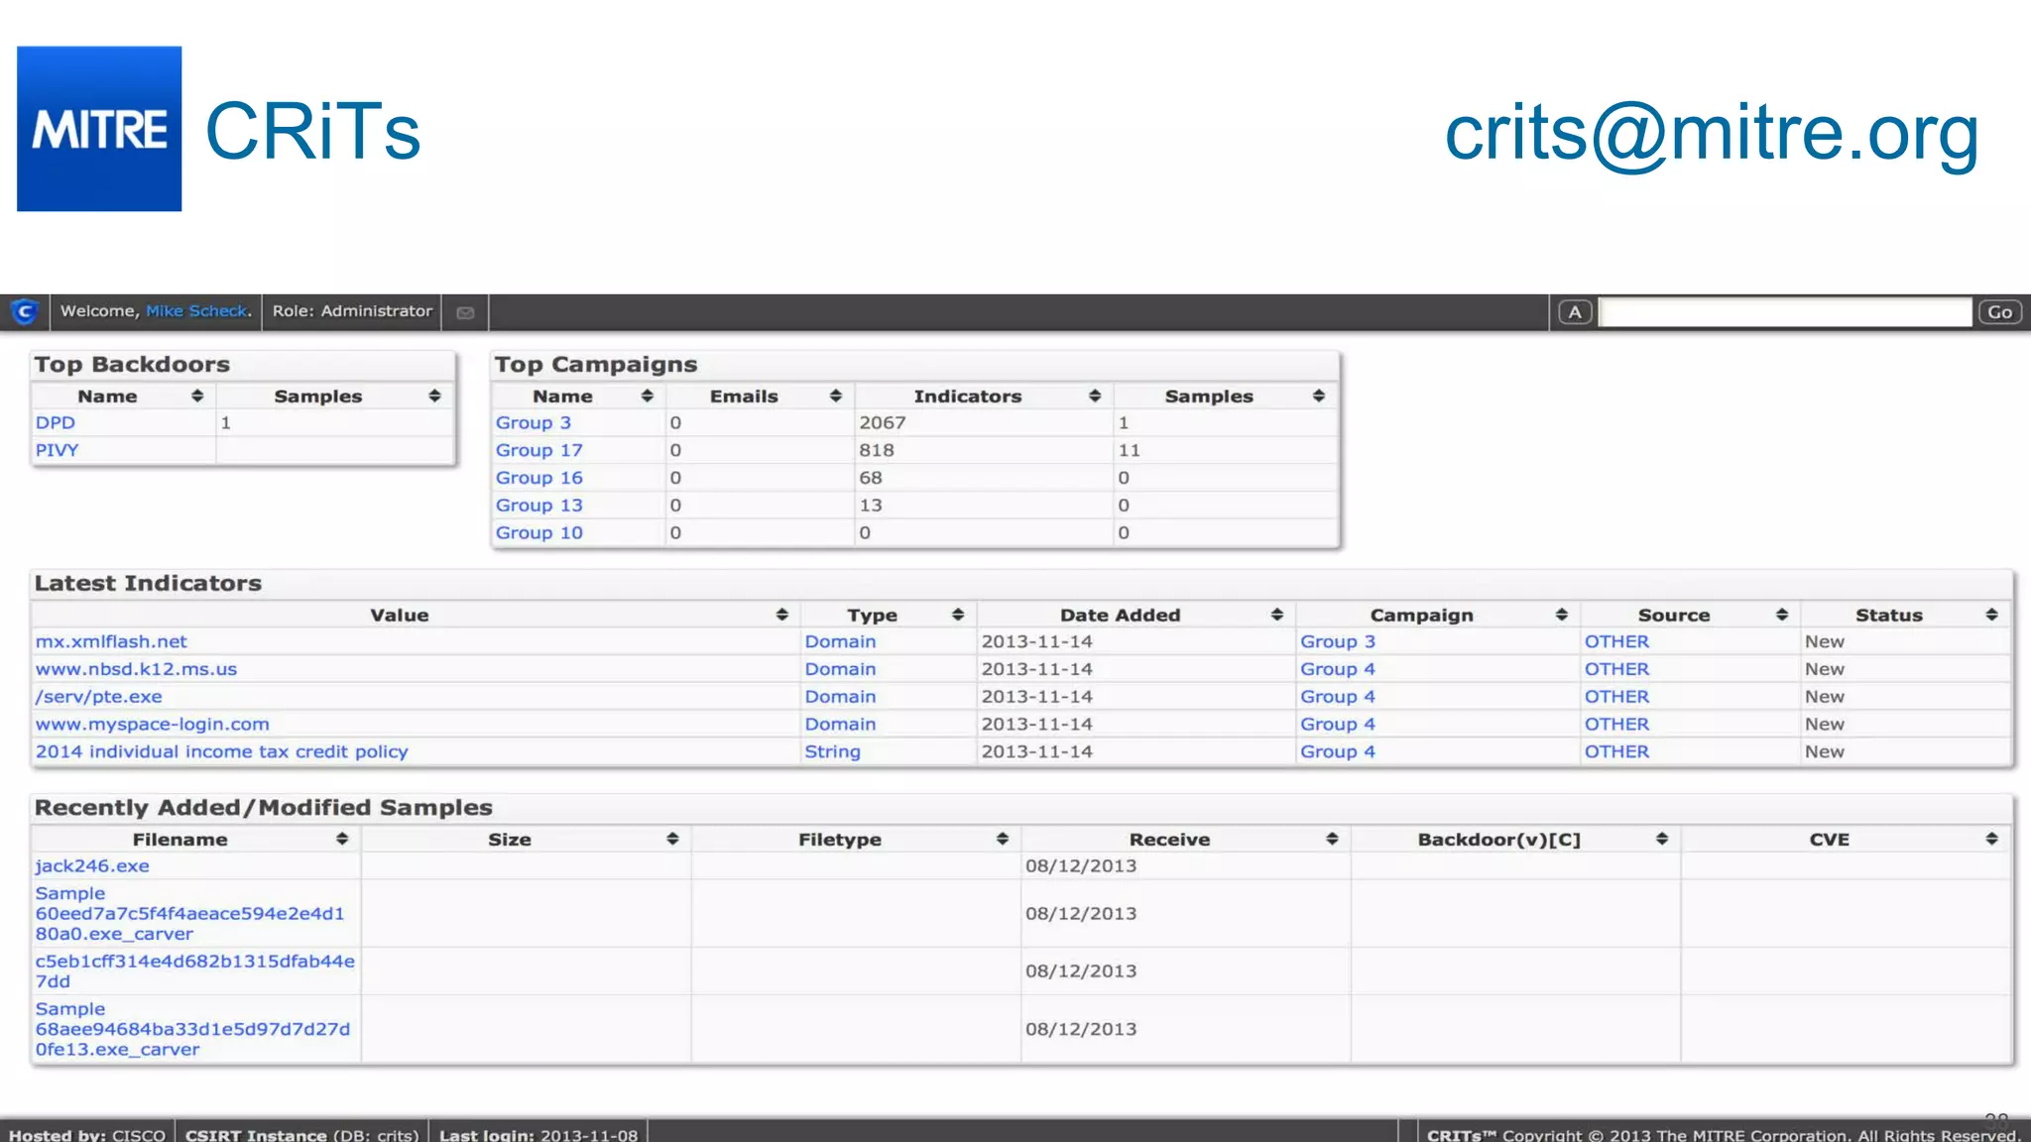This screenshot has height=1142, width=2031.
Task: Open the DPD backdoor link
Action: point(56,422)
